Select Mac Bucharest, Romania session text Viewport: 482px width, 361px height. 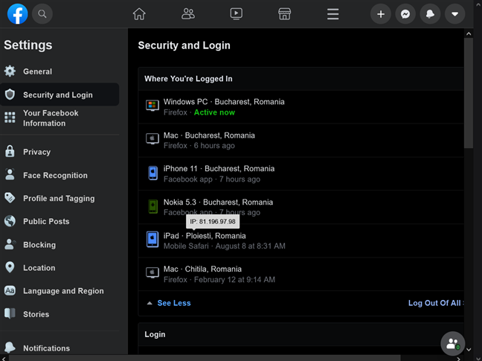209,135
